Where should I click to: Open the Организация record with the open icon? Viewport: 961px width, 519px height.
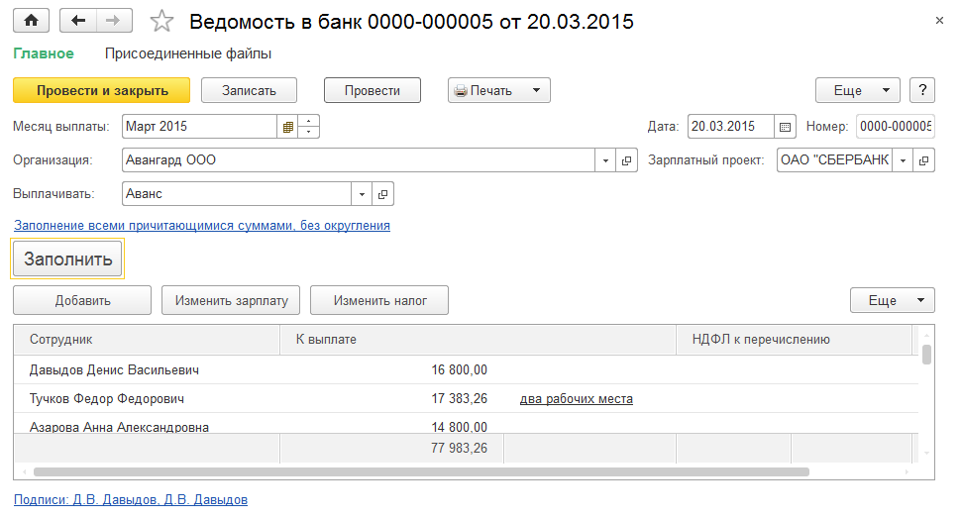(x=627, y=160)
